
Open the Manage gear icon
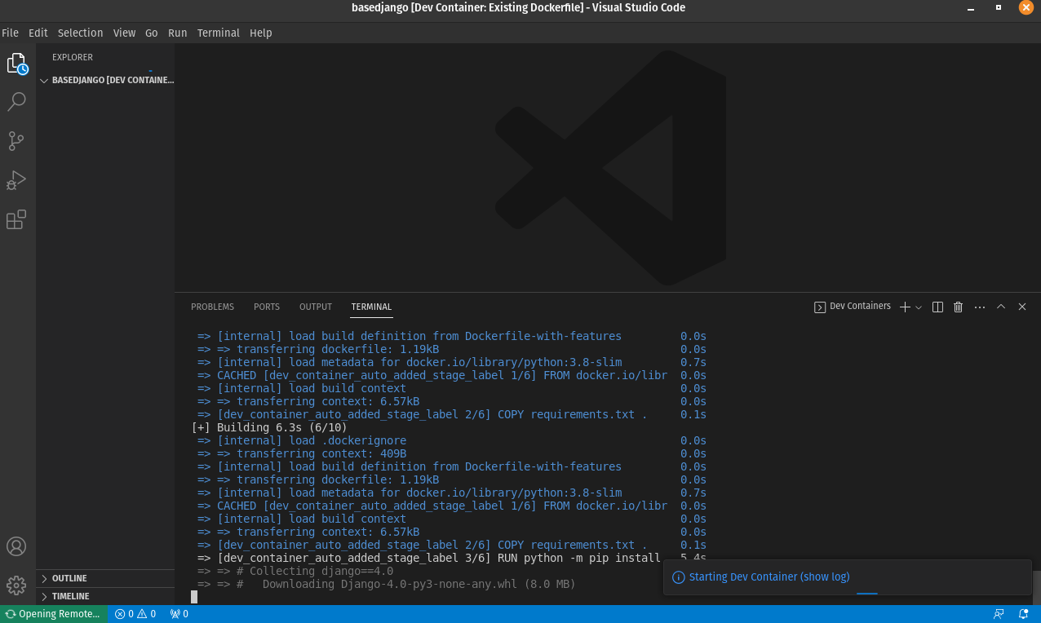(x=17, y=585)
